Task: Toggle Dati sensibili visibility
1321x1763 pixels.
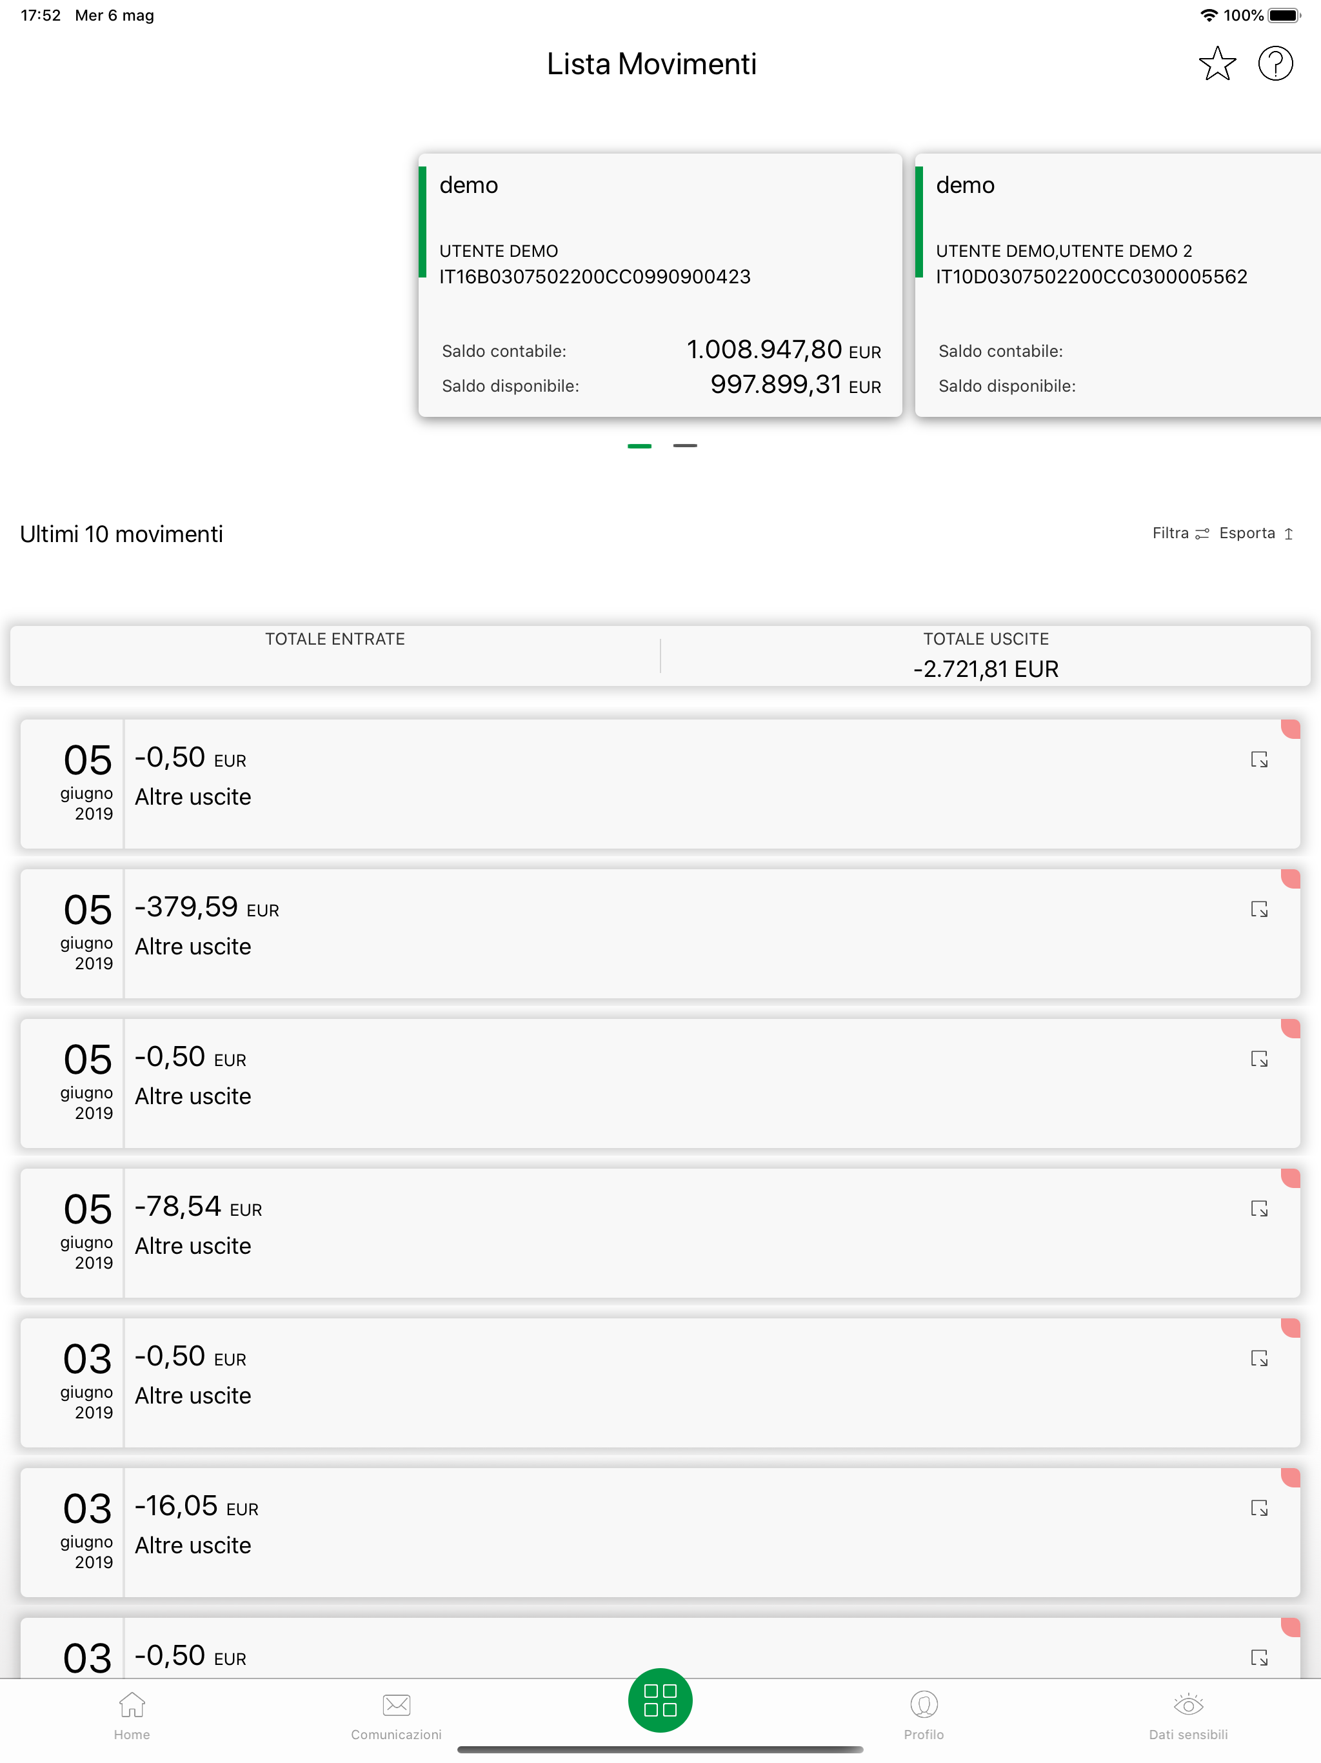Action: coord(1188,1716)
